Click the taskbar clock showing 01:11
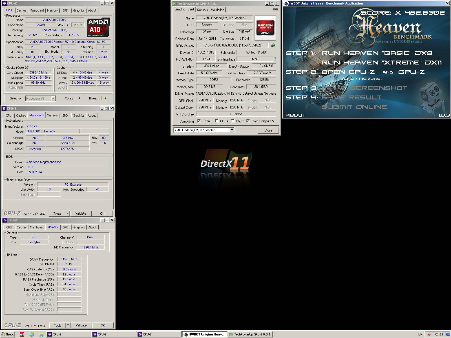Screen dimensions: 451x338 pyautogui.click(x=439, y=334)
